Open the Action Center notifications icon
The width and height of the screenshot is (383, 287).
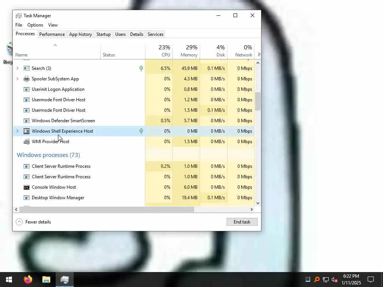click(371, 280)
